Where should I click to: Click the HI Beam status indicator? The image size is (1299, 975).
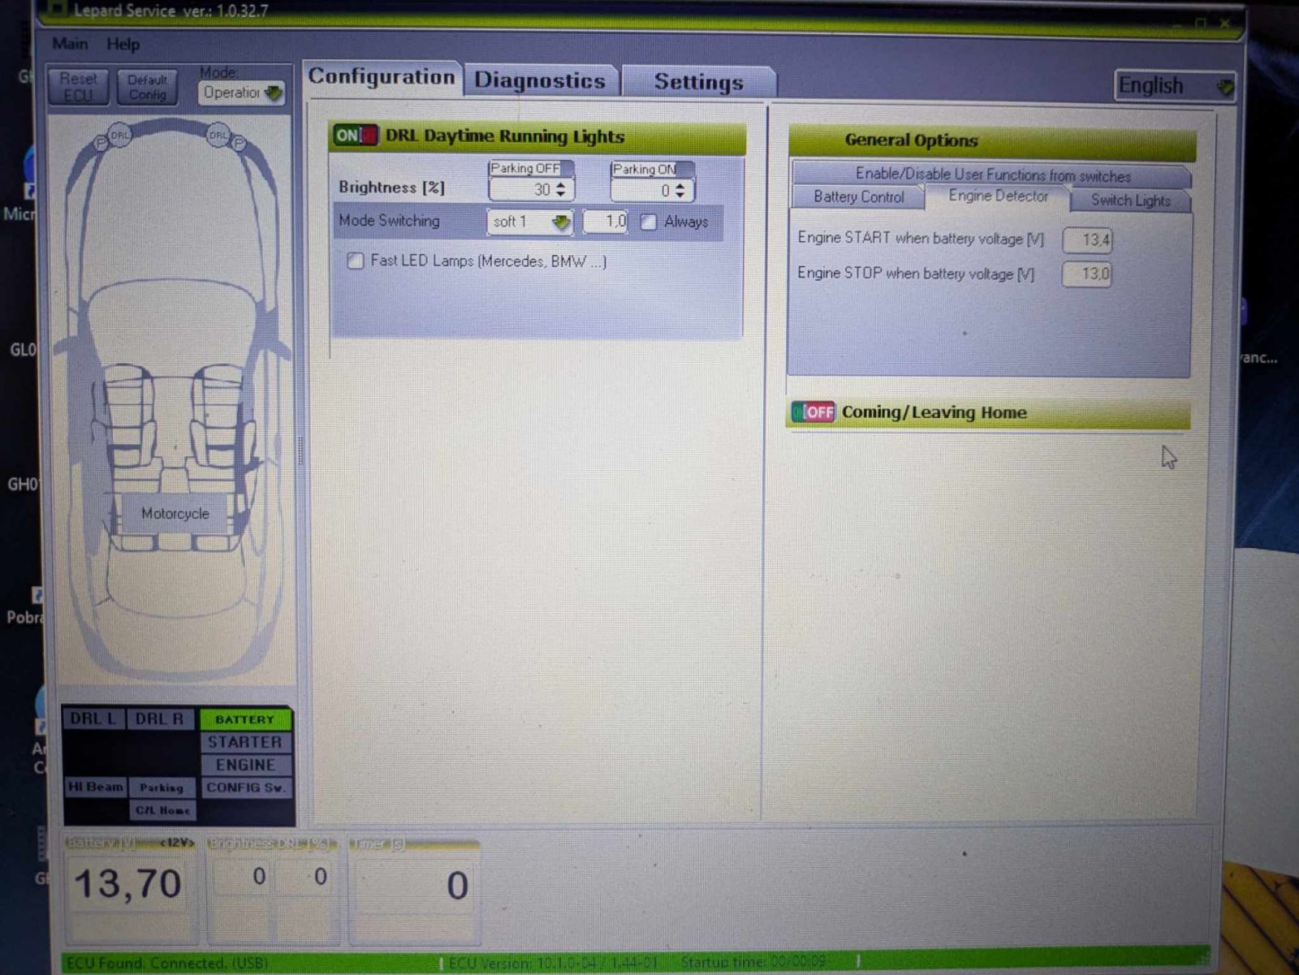click(96, 787)
